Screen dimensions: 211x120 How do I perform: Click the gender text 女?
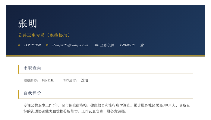pos(142,45)
